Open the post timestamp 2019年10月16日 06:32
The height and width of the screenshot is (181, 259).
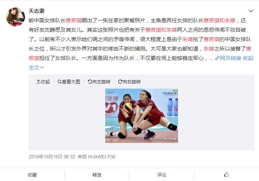point(52,156)
